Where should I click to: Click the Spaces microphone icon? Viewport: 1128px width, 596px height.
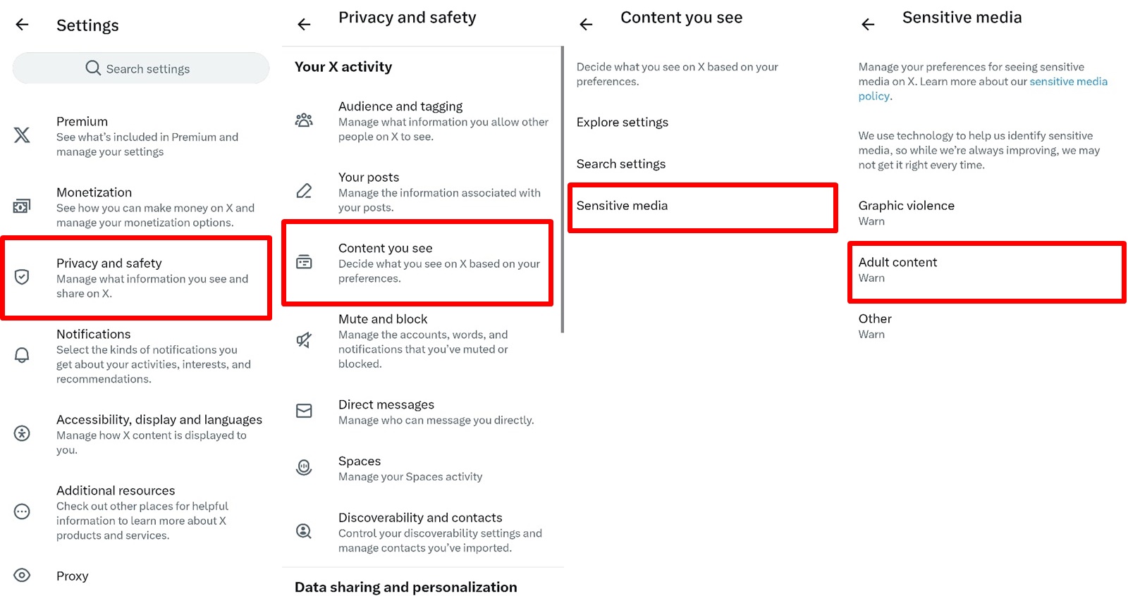coord(303,467)
